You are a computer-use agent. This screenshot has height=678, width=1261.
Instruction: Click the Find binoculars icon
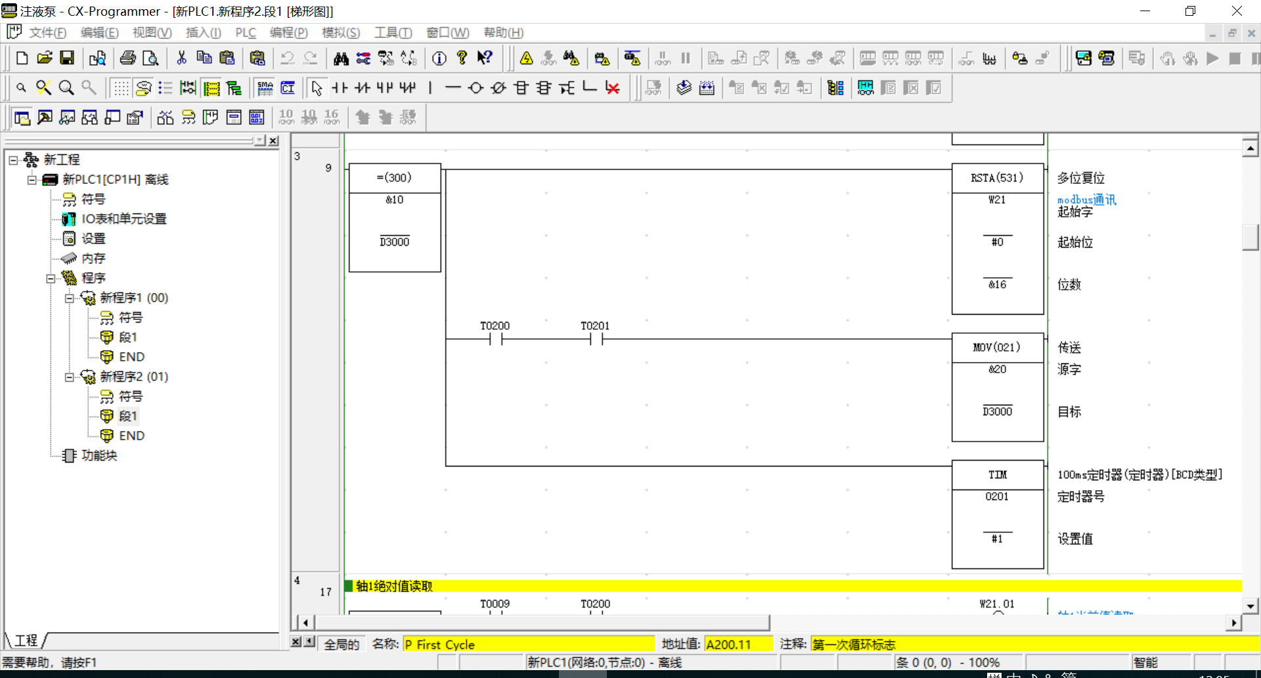coord(341,58)
